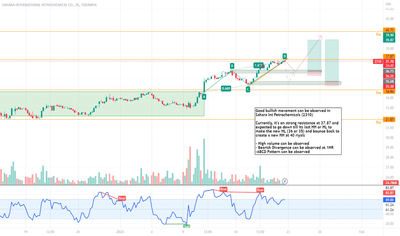400x236 pixels.
Task: Click the 2023 date on the time axis
Action: [120, 232]
